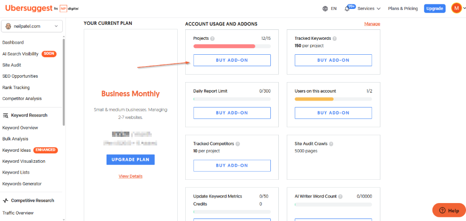Open the user avatar M menu
This screenshot has width=466, height=221.
point(456,8)
